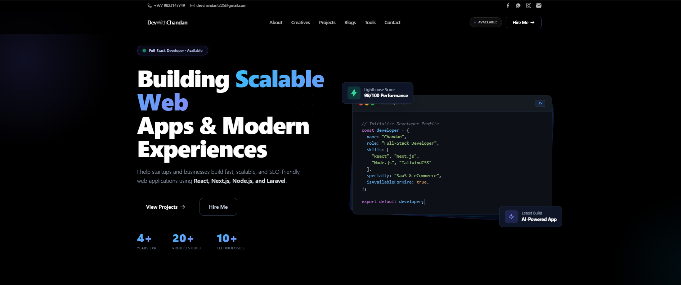Open the About menu item
This screenshot has width=681, height=285.
click(276, 22)
